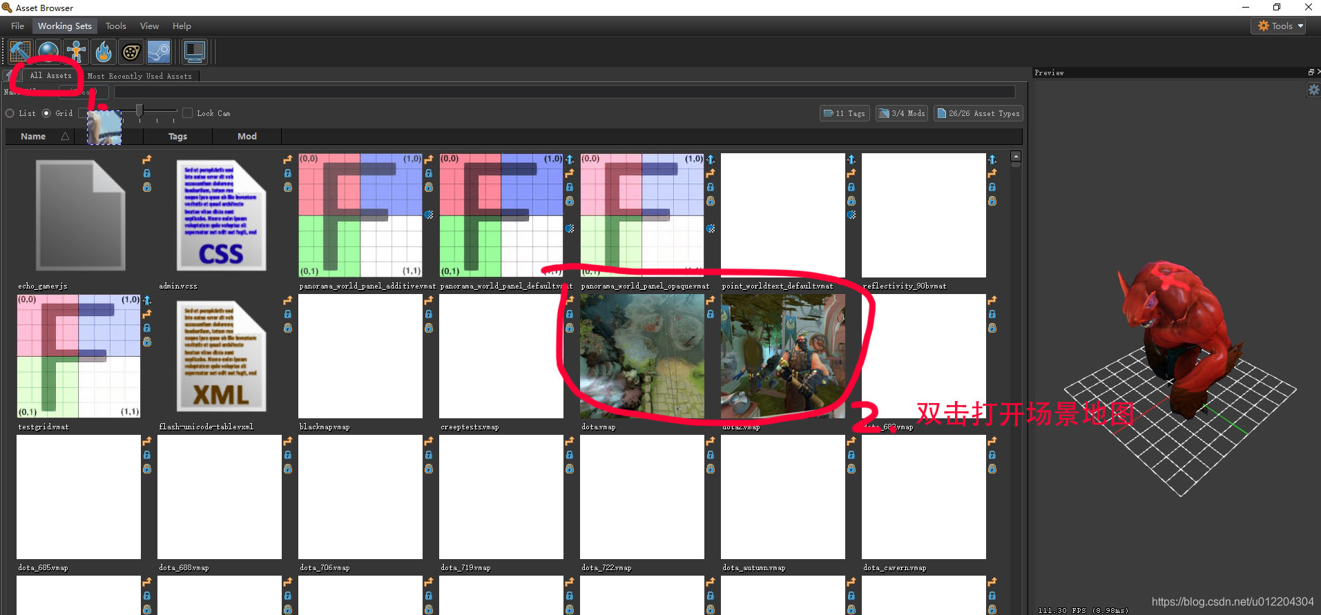Click blue up-arrow icon beside reflectivity_90b.vmat
Image resolution: width=1321 pixels, height=615 pixels.
(x=992, y=159)
